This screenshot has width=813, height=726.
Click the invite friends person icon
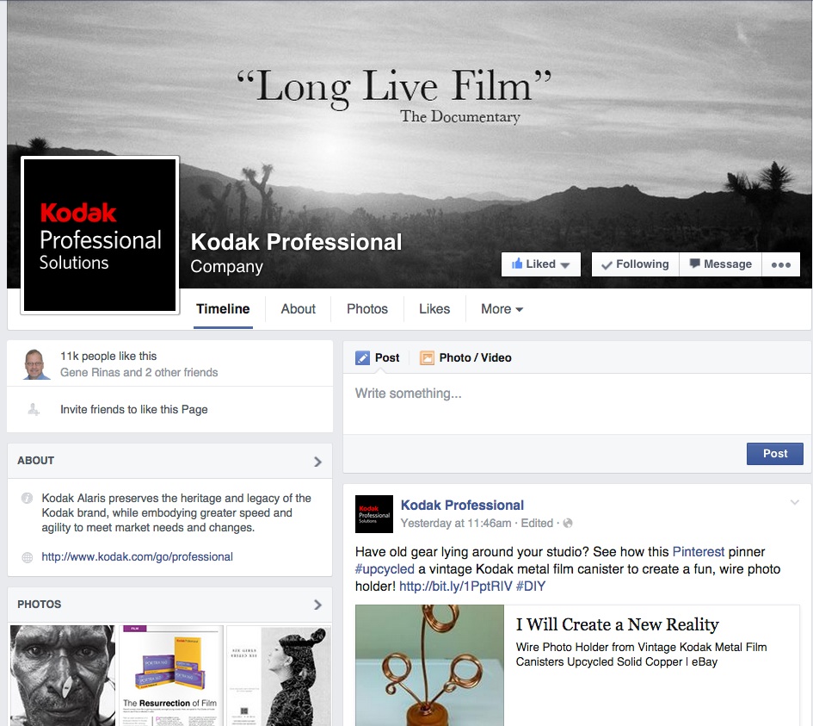point(34,409)
